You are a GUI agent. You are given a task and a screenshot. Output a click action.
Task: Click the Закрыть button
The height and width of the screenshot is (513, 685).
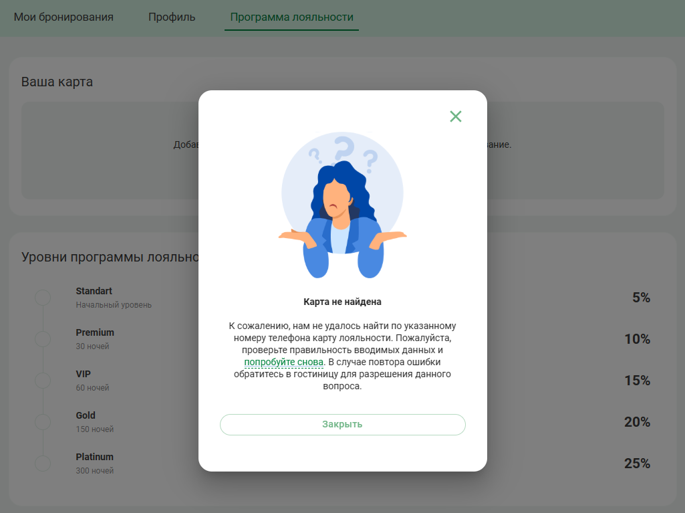point(342,425)
